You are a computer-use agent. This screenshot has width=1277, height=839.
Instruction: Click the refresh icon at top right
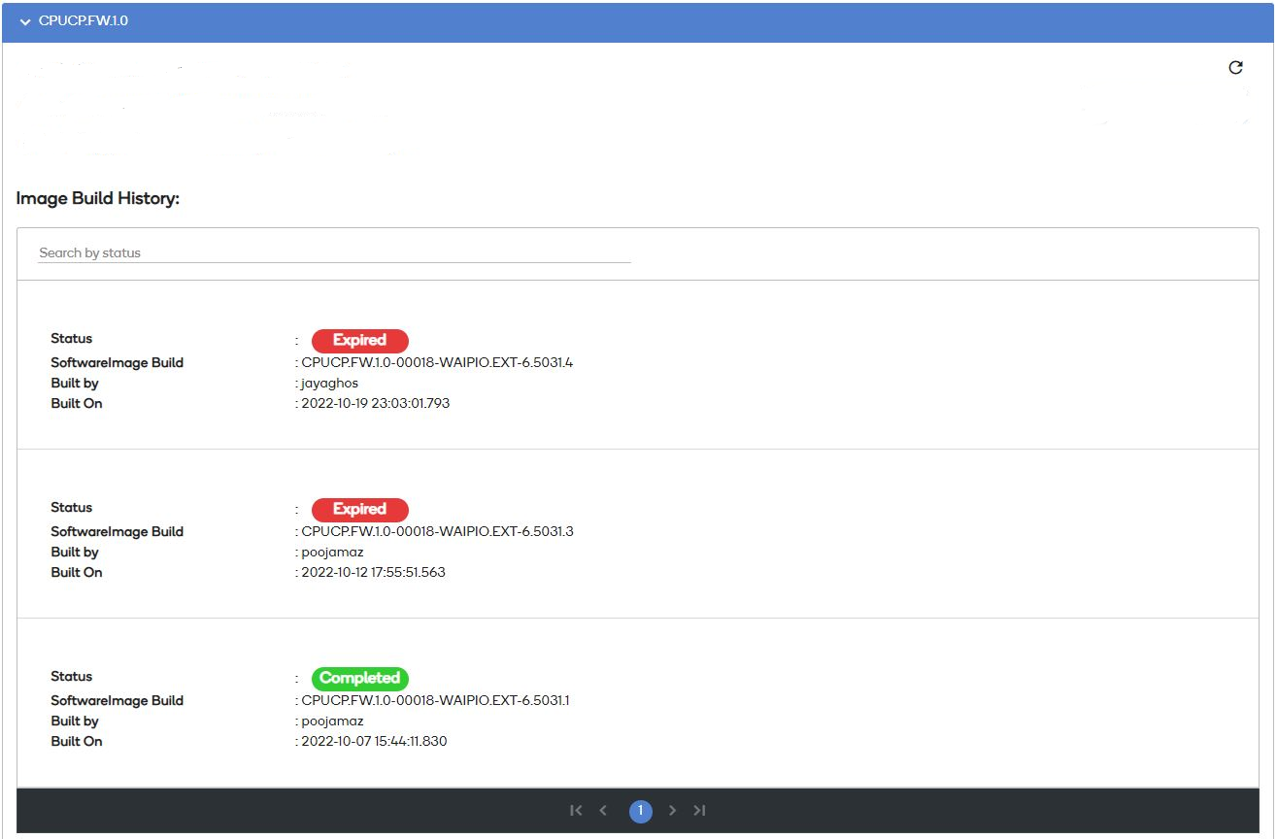coord(1235,68)
